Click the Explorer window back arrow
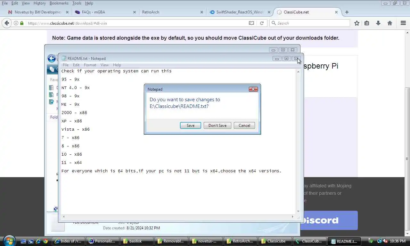This screenshot has width=410, height=246. click(x=51, y=58)
